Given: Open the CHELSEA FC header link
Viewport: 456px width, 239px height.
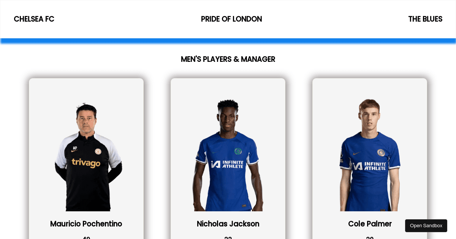Looking at the screenshot, I should pyautogui.click(x=34, y=19).
